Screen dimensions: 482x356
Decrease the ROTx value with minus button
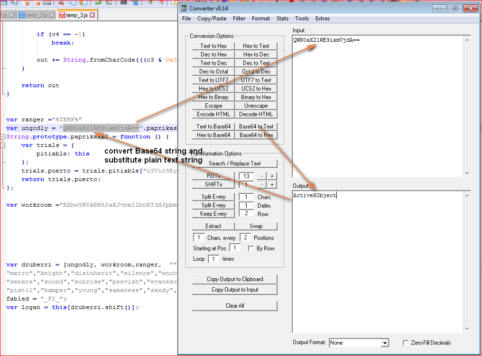[x=261, y=176]
